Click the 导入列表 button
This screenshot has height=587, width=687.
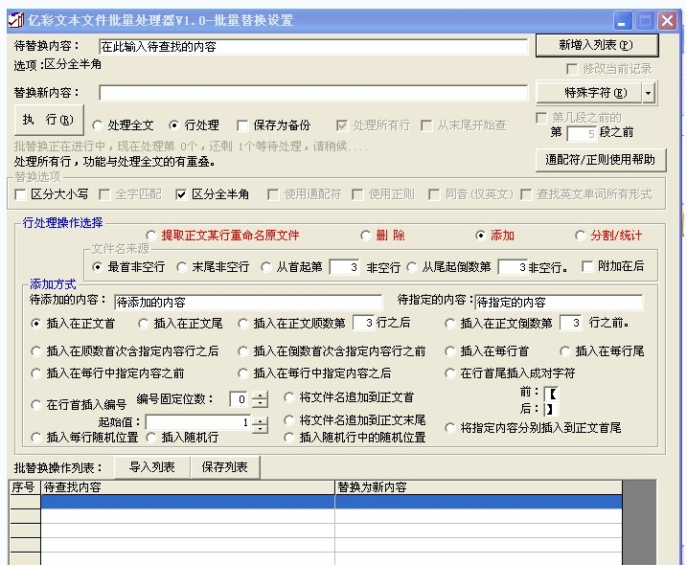tap(152, 467)
